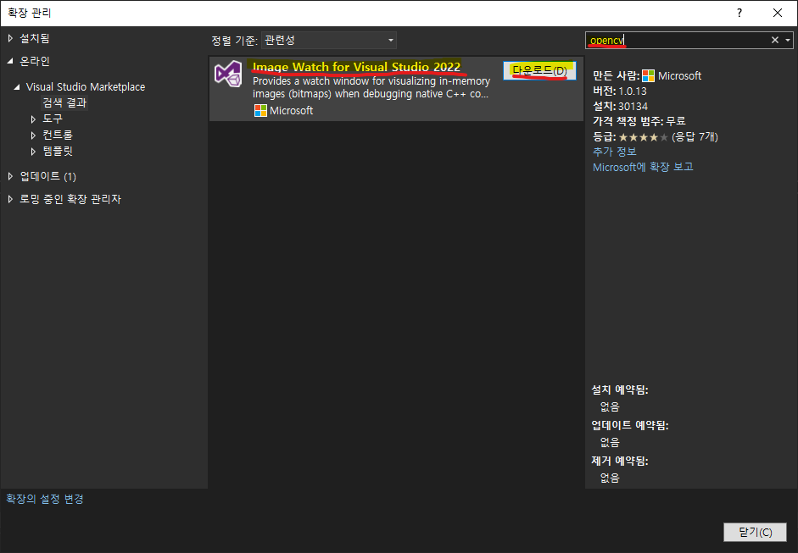Open the 추가 정보 link
Image resolution: width=798 pixels, height=553 pixels.
pyautogui.click(x=614, y=152)
